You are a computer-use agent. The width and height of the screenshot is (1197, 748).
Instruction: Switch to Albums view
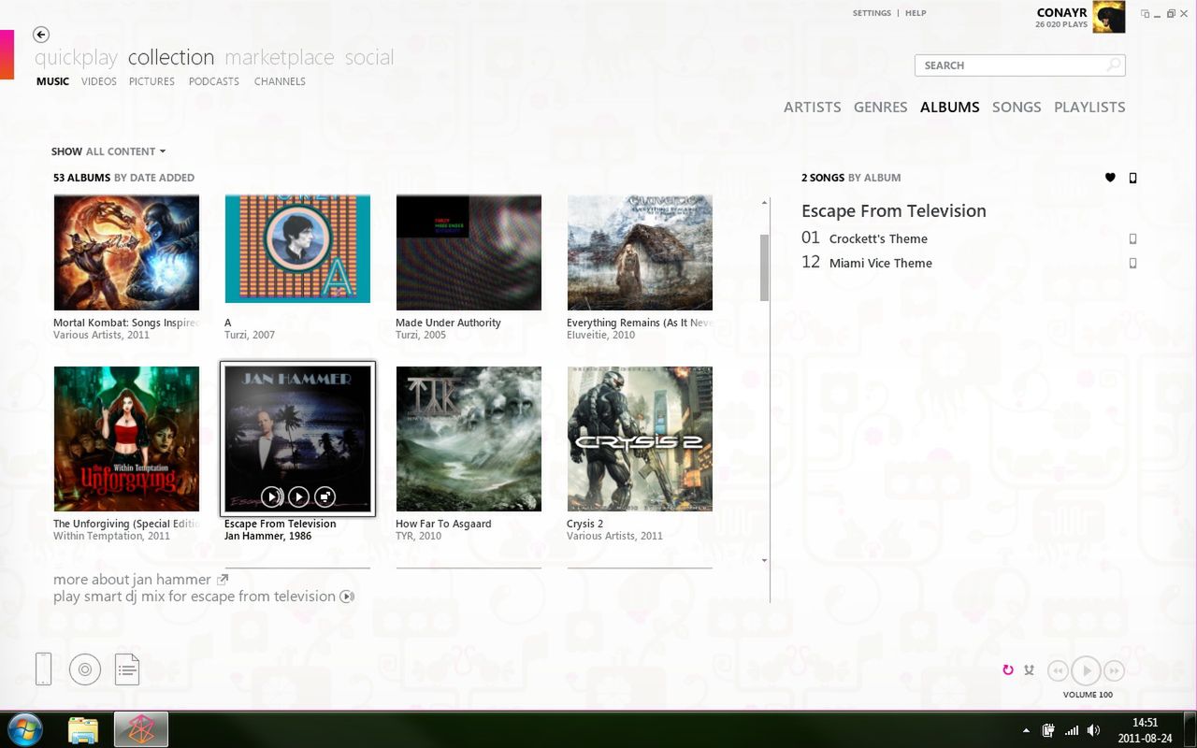click(x=949, y=107)
